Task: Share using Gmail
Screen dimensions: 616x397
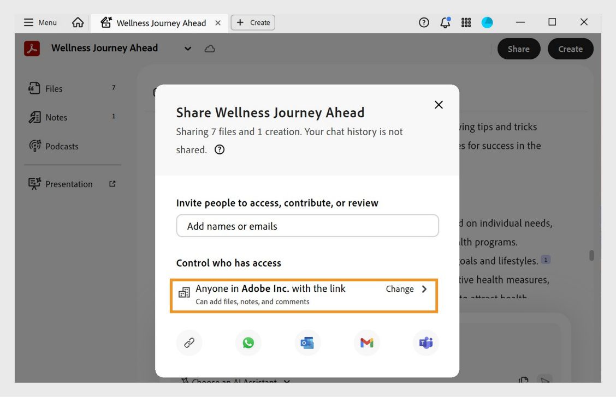Action: (366, 342)
